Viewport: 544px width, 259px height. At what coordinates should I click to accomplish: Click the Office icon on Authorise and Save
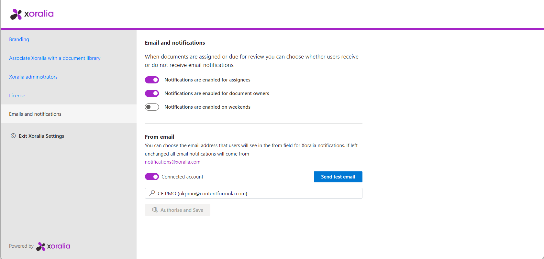click(x=155, y=210)
